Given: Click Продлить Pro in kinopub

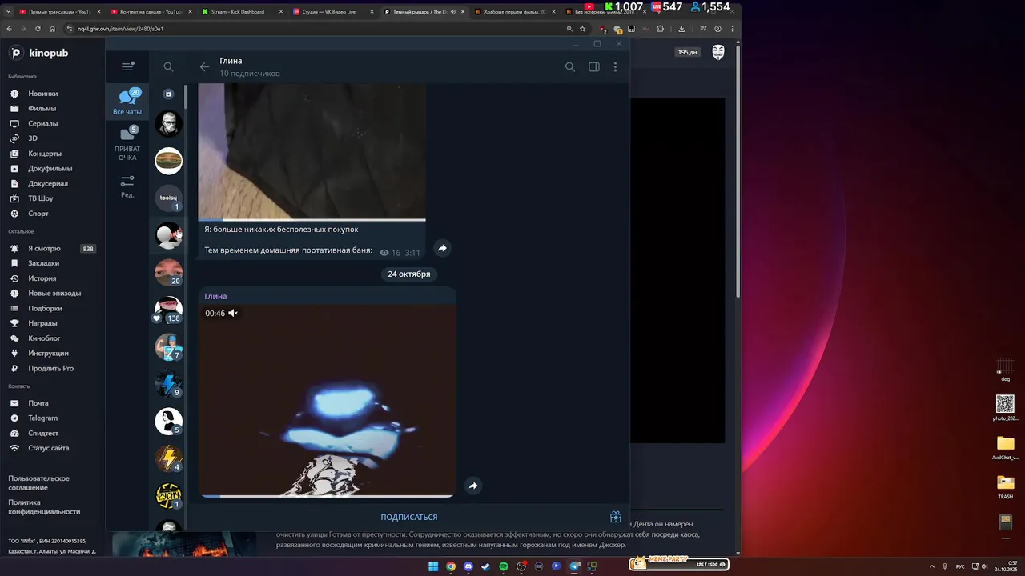Looking at the screenshot, I should (x=50, y=369).
